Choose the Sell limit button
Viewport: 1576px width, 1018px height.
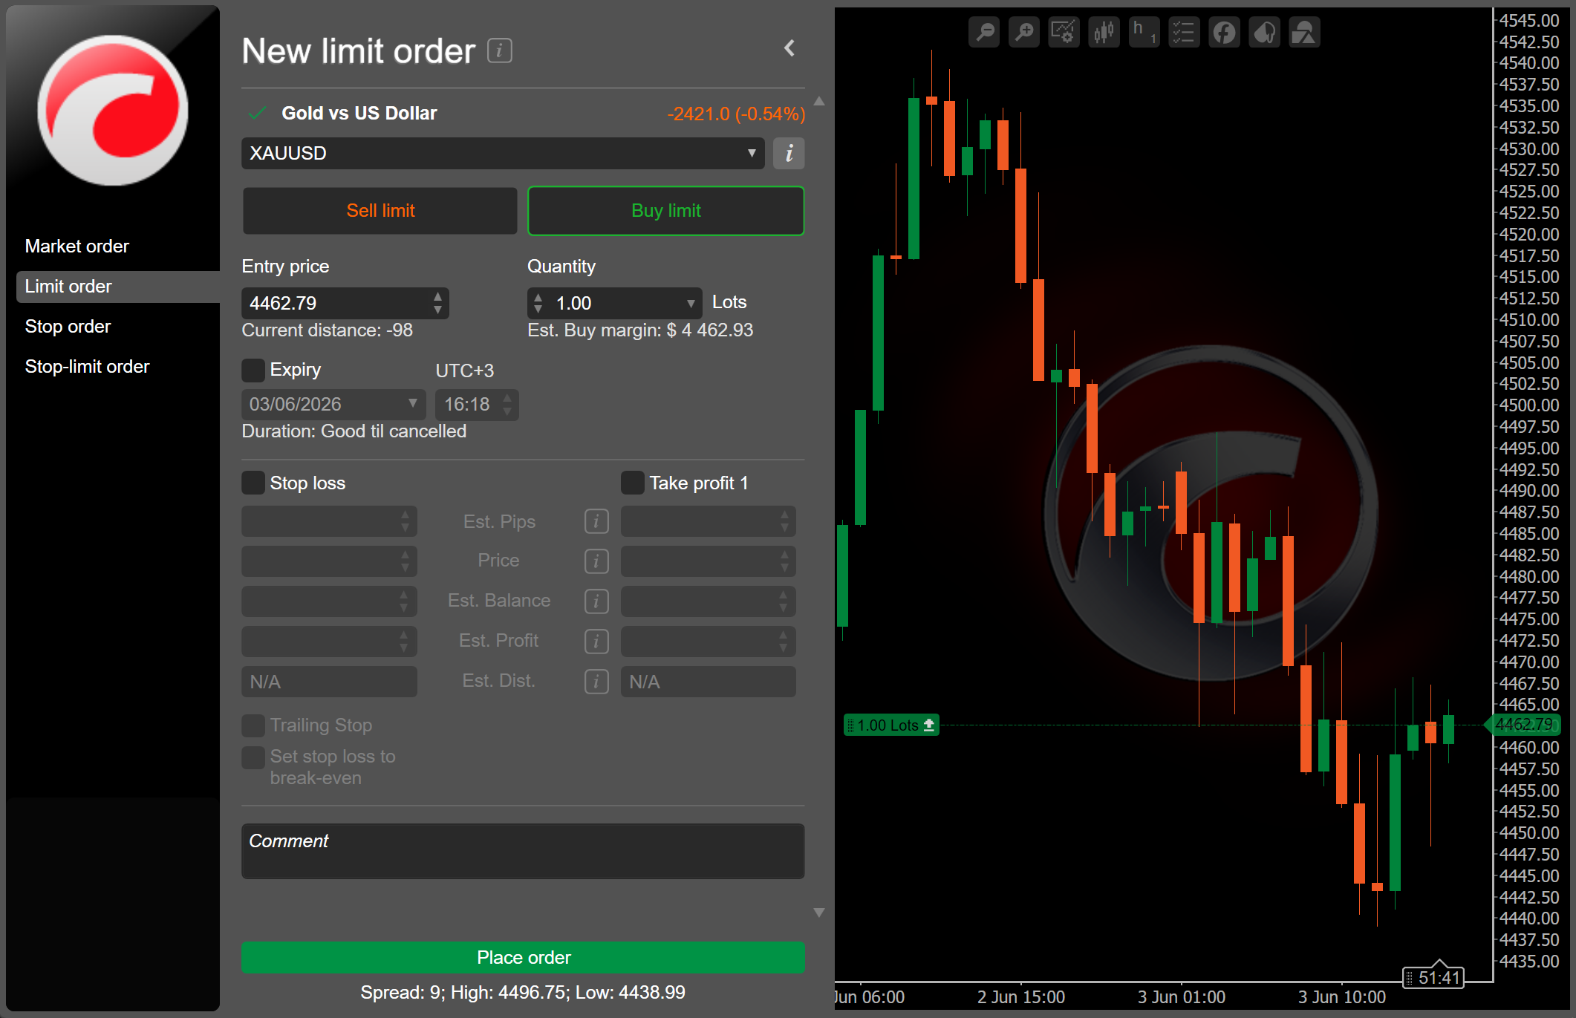click(x=380, y=211)
